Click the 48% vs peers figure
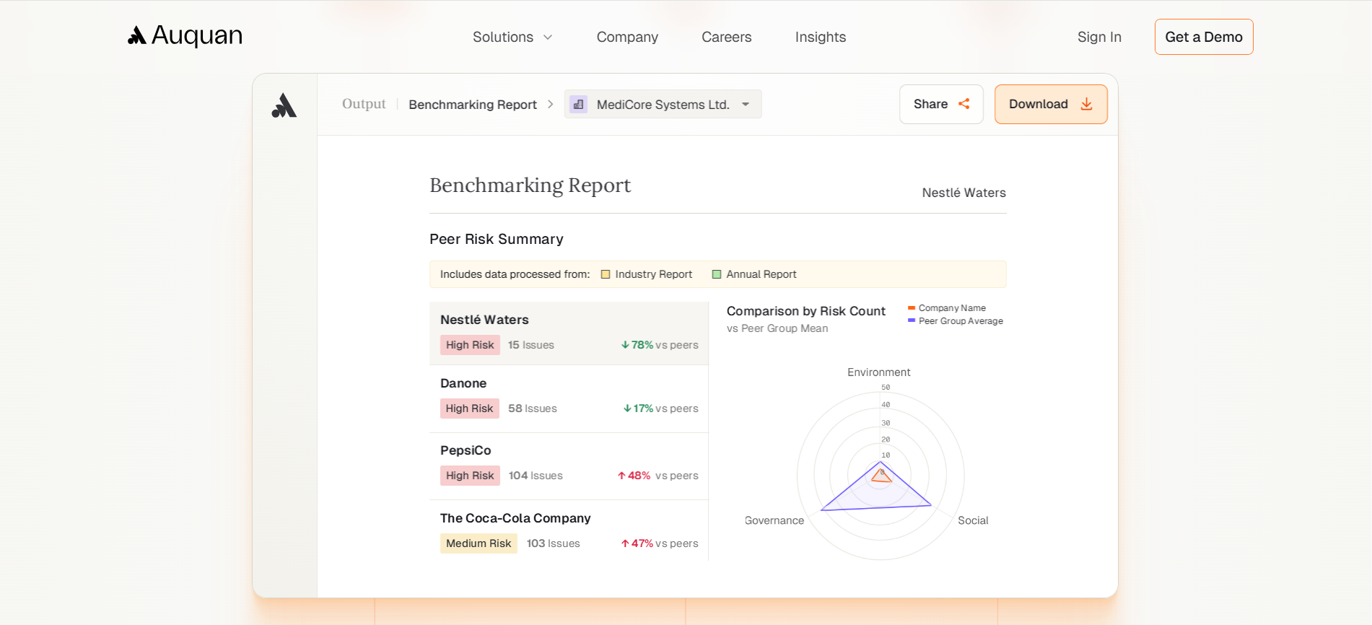1372x625 pixels. click(x=657, y=476)
